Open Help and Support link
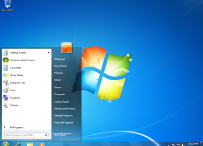203x146 pixels. (x=63, y=122)
